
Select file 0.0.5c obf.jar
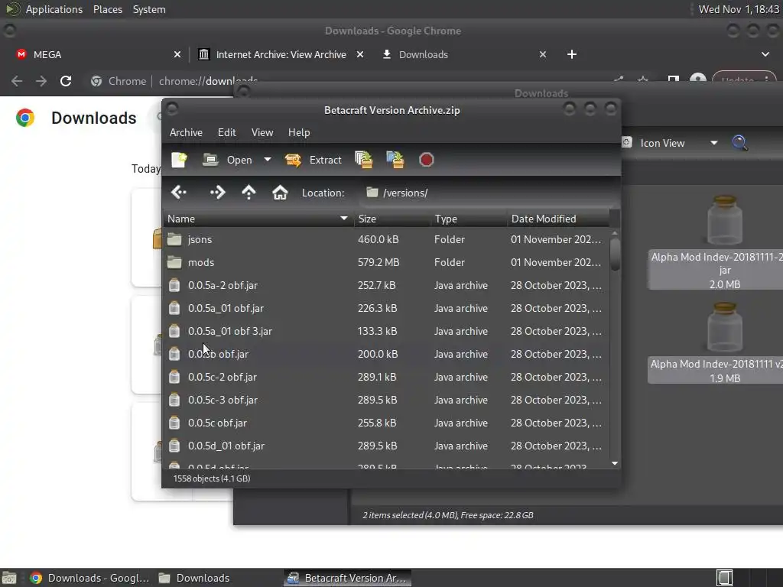pos(386,423)
